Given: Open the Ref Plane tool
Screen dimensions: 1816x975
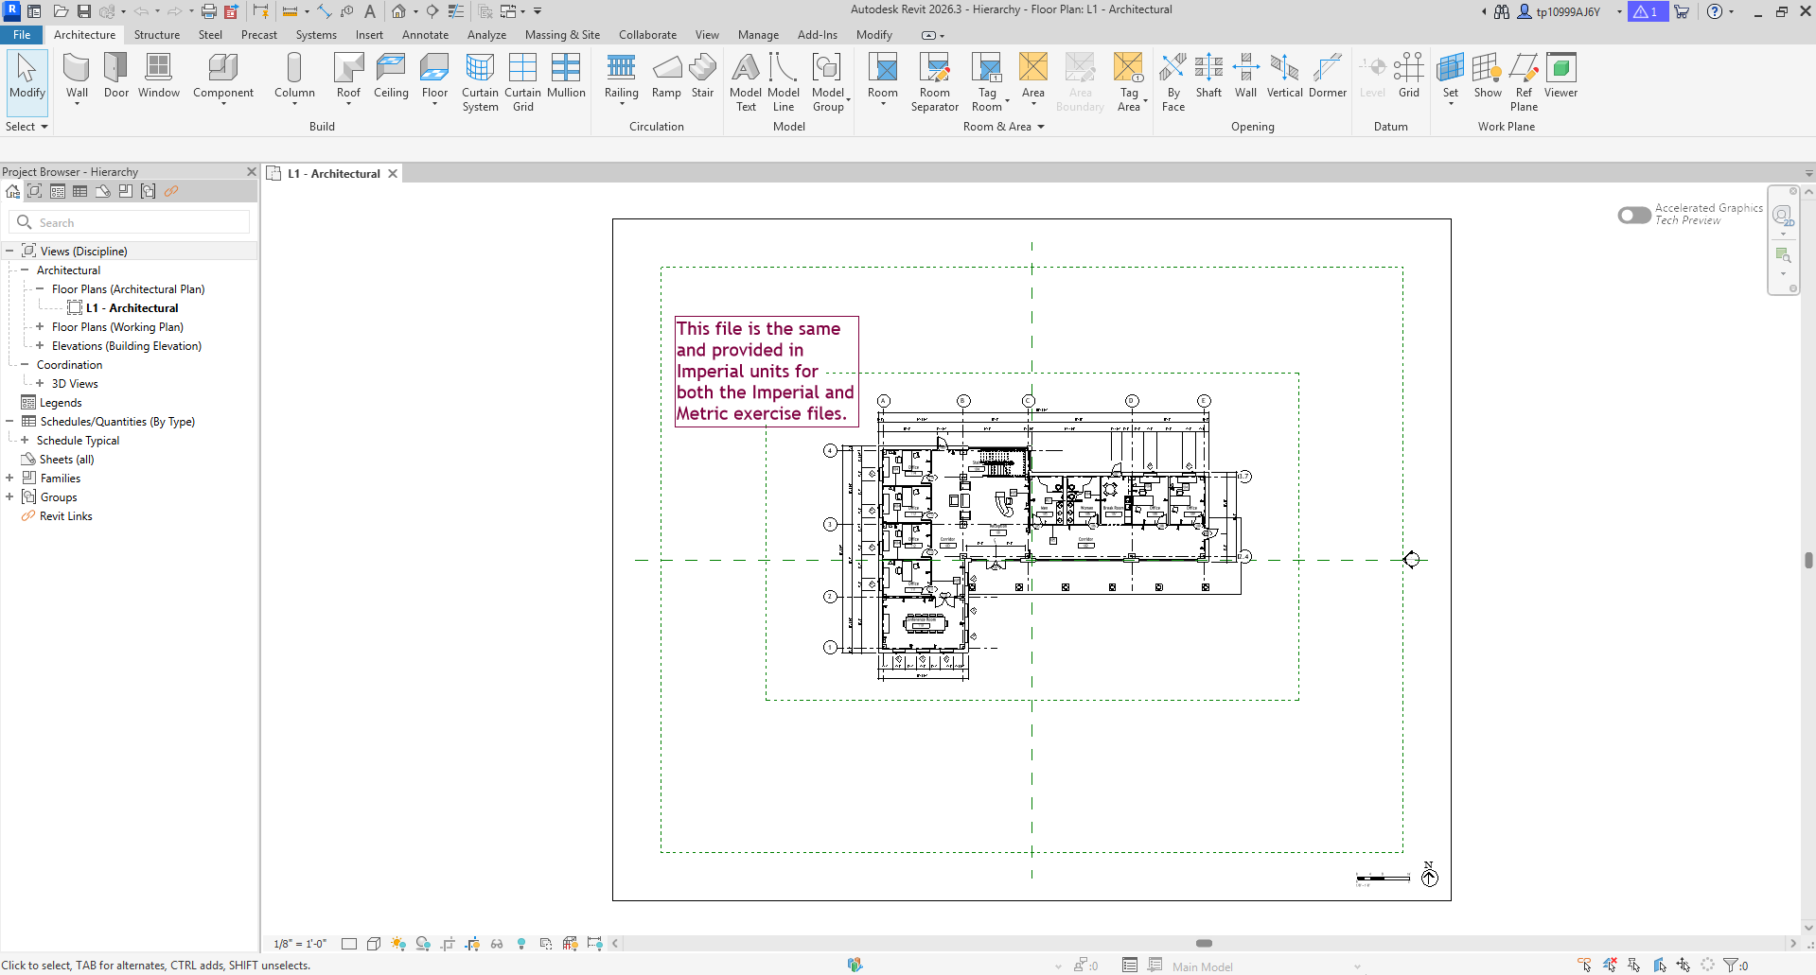Looking at the screenshot, I should tap(1524, 82).
